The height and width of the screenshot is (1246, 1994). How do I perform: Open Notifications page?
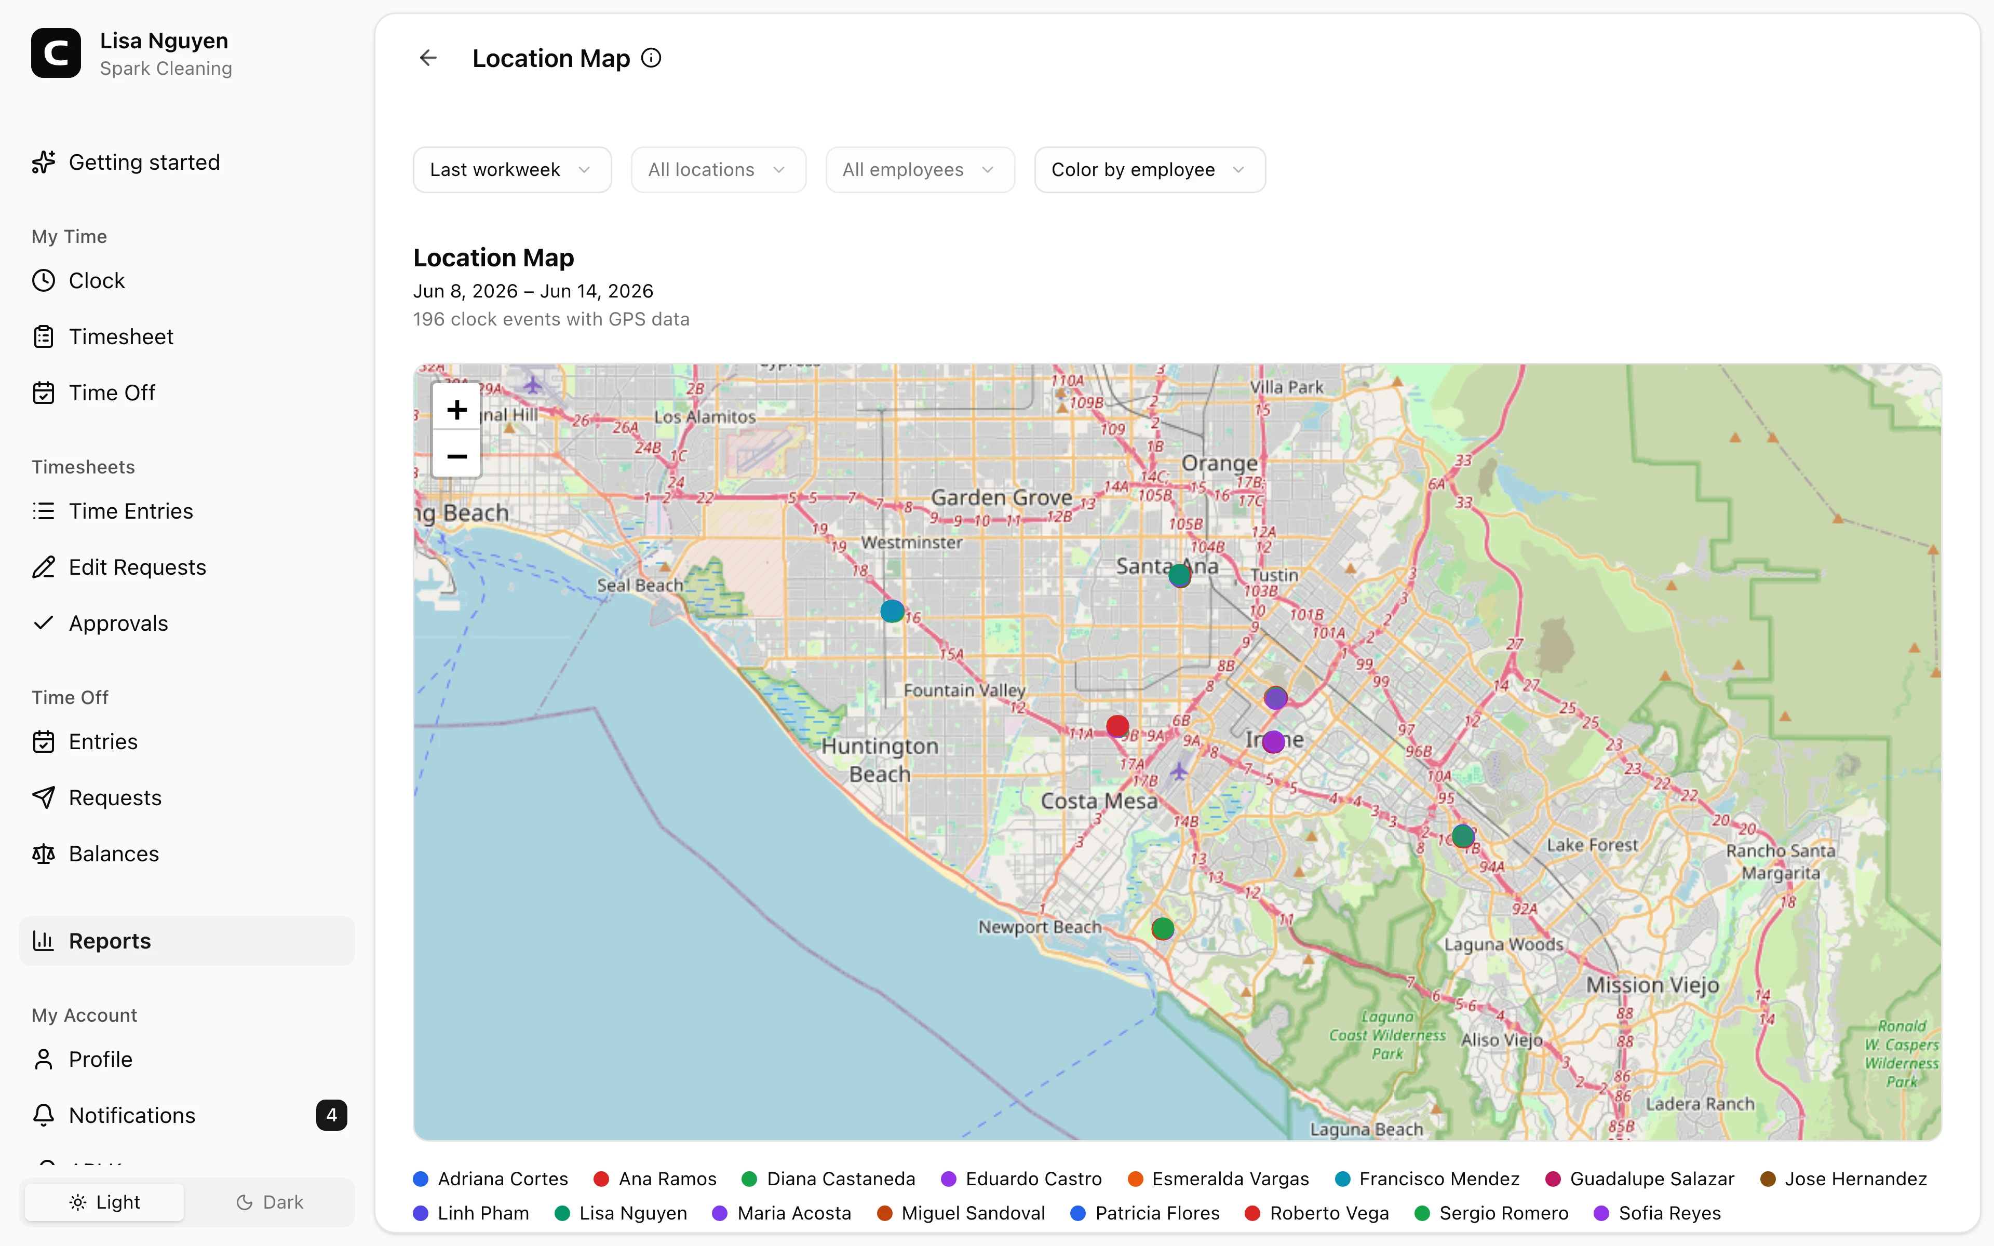[187, 1116]
